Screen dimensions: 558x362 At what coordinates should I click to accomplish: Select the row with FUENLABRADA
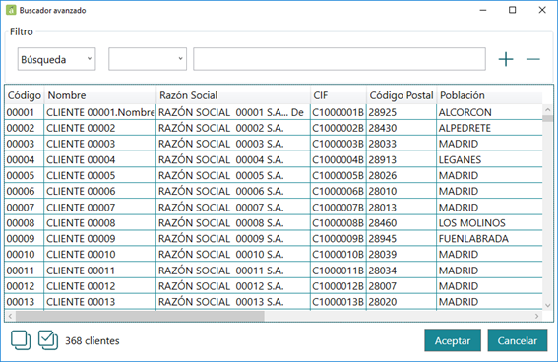coord(274,239)
